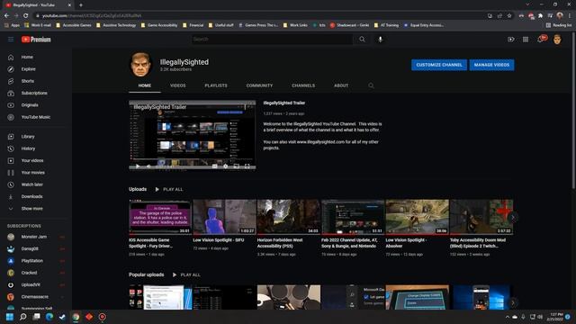576x324 pixels.
Task: Open the notifications bell
Action: (x=541, y=39)
